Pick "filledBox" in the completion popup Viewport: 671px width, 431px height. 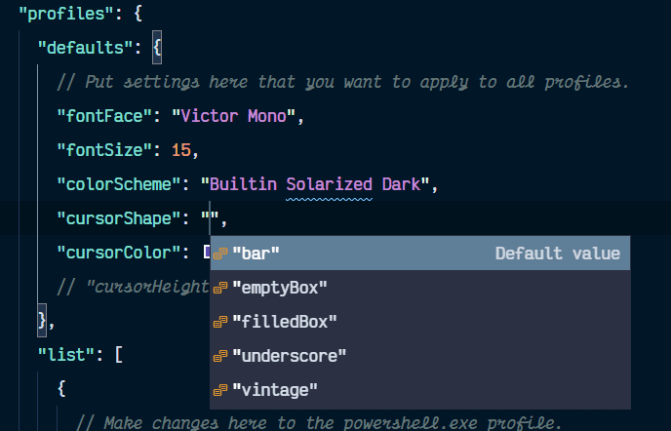284,322
